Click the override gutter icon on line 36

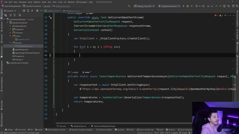tap(50, 17)
